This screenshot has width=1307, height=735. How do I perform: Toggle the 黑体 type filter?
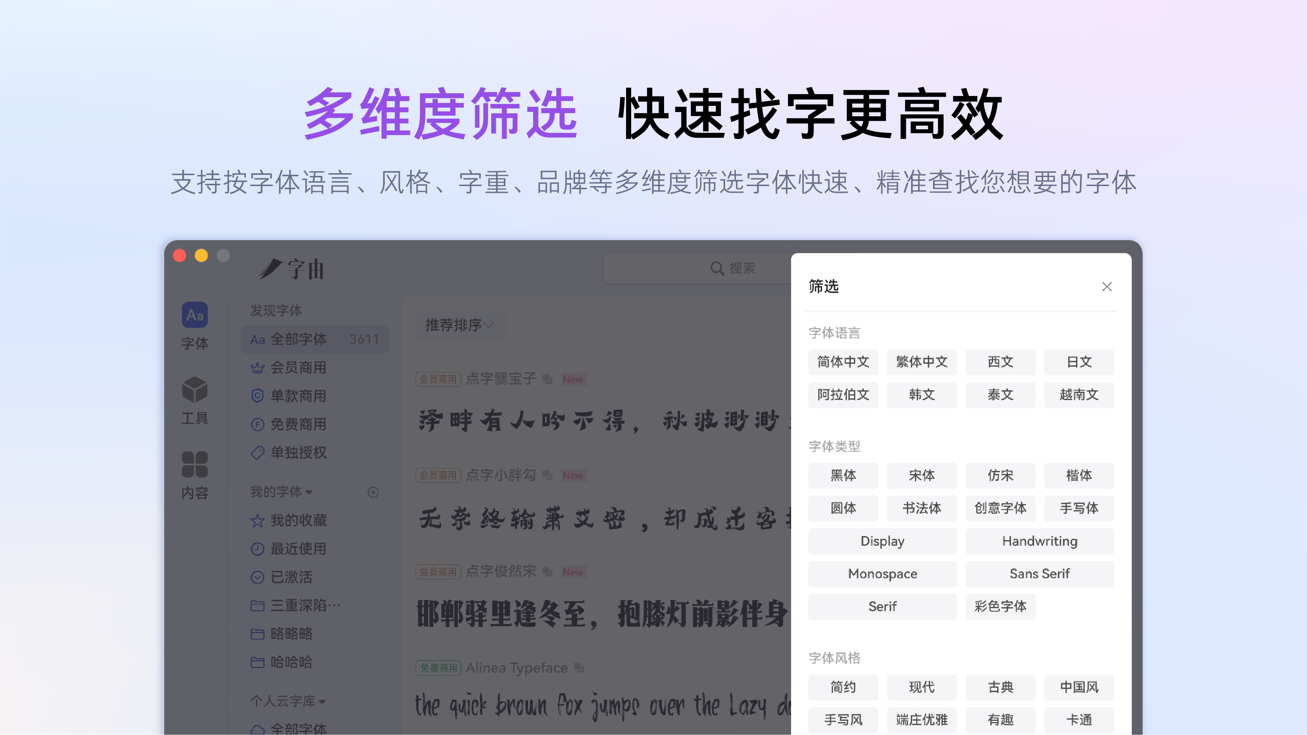coord(843,476)
